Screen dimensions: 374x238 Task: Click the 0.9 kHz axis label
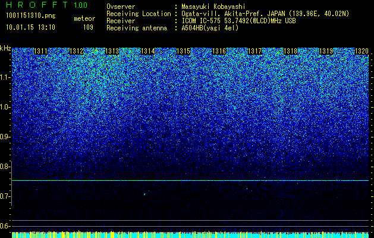pyautogui.click(x=5, y=137)
